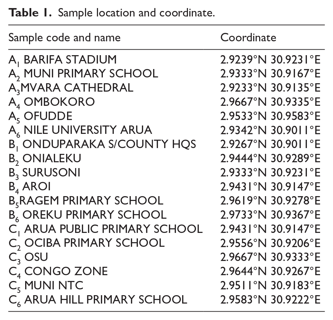Select the Sample code and name header
Viewport: 333px width, 320px height.
coord(64,38)
